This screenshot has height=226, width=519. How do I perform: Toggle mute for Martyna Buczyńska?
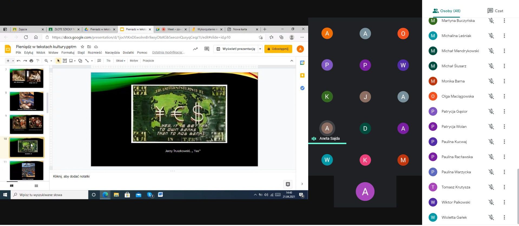[x=491, y=21]
